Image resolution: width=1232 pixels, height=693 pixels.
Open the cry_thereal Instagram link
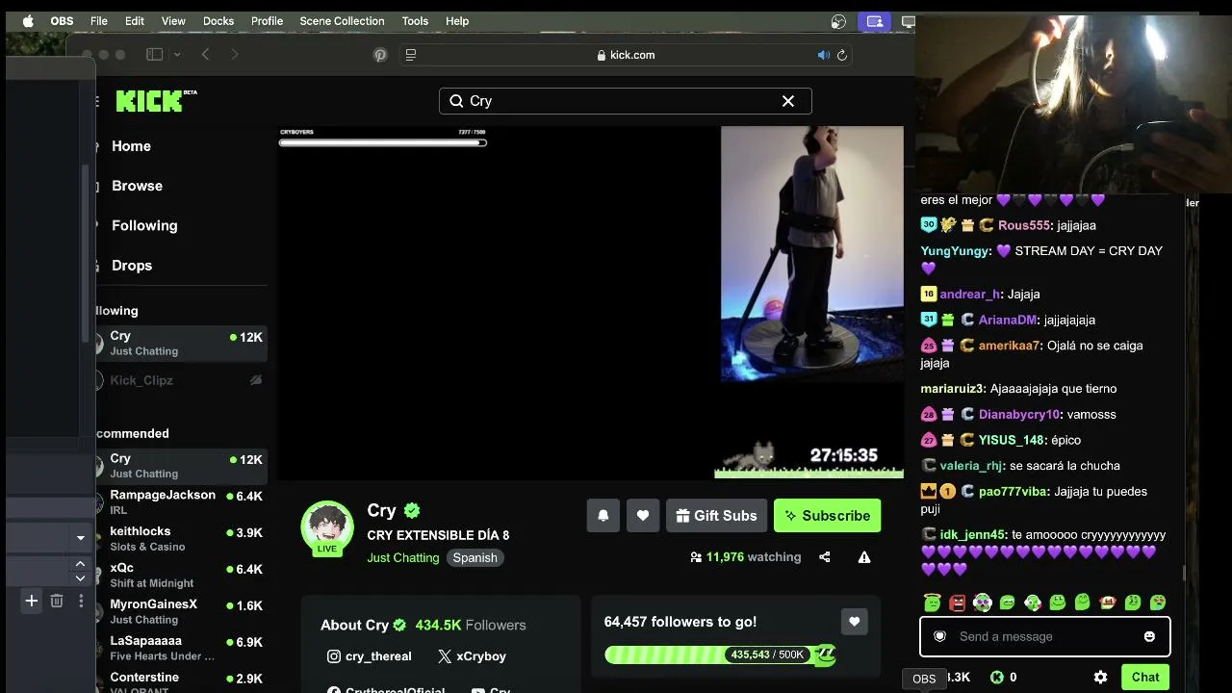[370, 656]
